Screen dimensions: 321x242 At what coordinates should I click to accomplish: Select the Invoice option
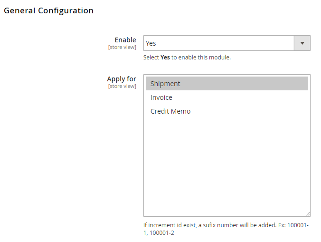[x=161, y=97]
